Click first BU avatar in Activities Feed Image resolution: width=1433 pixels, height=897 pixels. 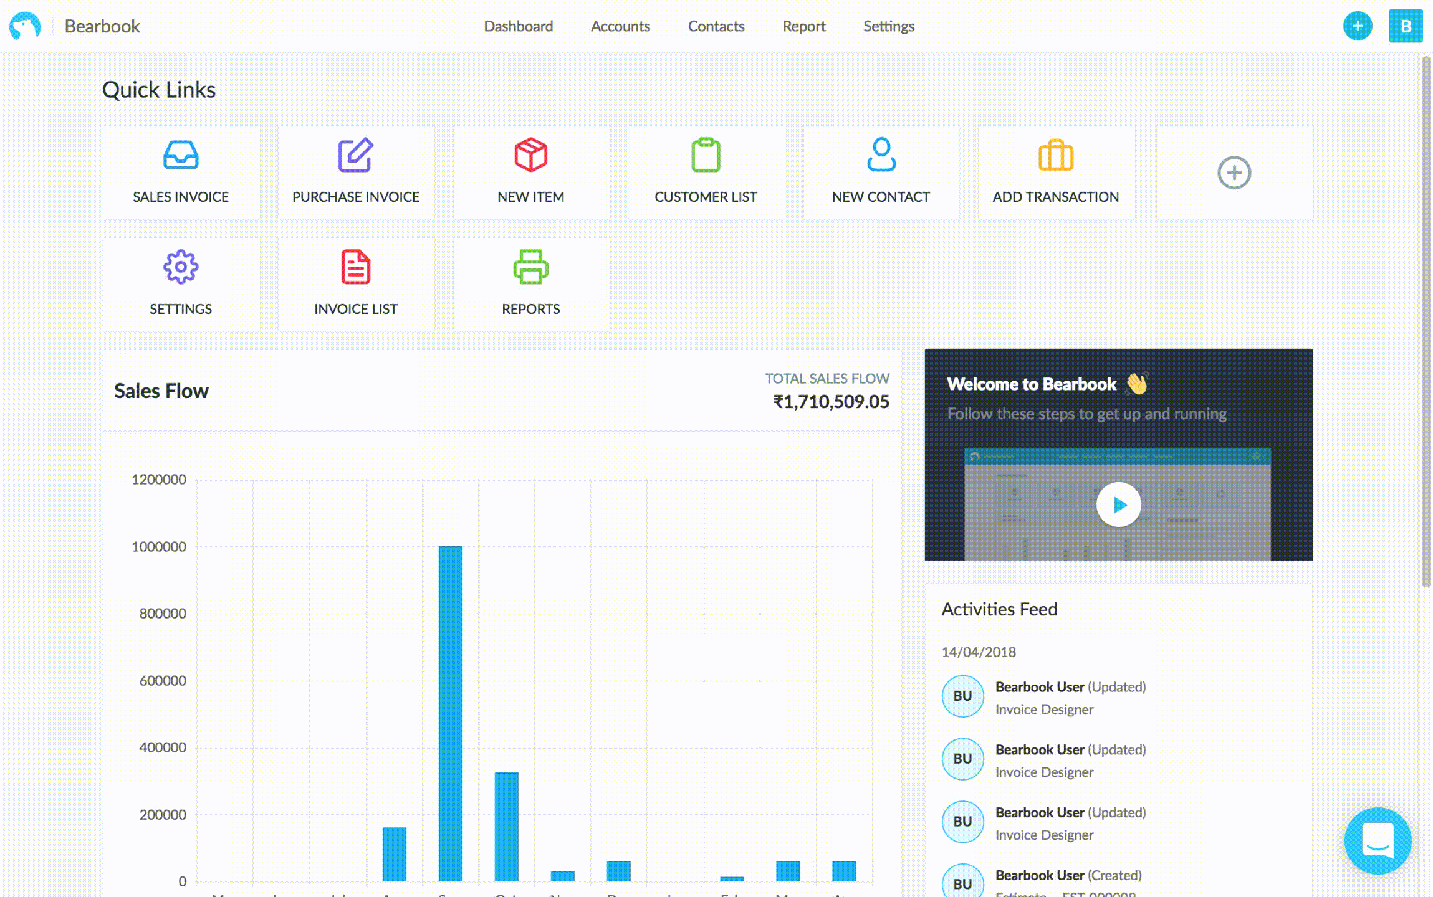click(x=962, y=696)
